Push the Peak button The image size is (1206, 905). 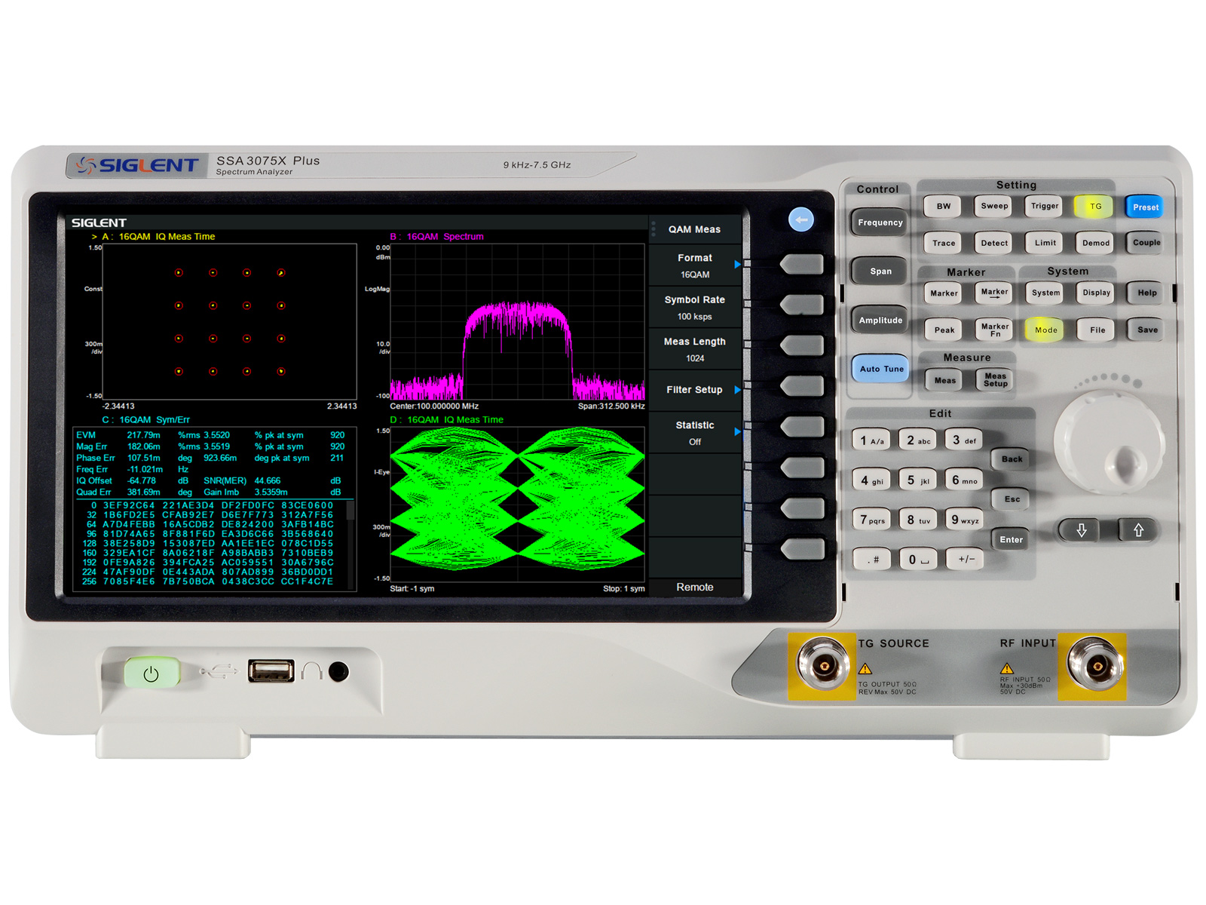944,330
